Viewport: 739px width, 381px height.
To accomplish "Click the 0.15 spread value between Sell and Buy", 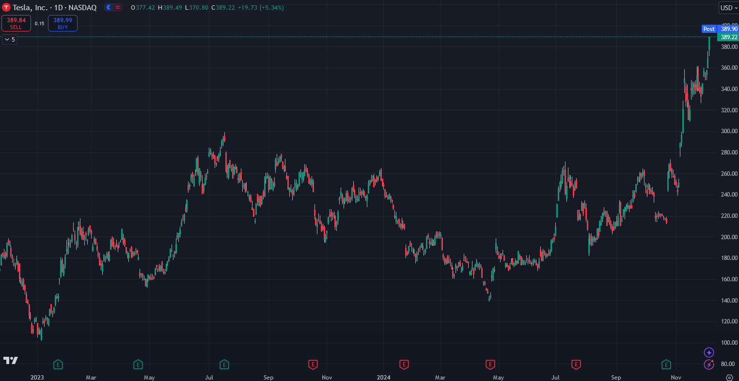I will 39,23.
